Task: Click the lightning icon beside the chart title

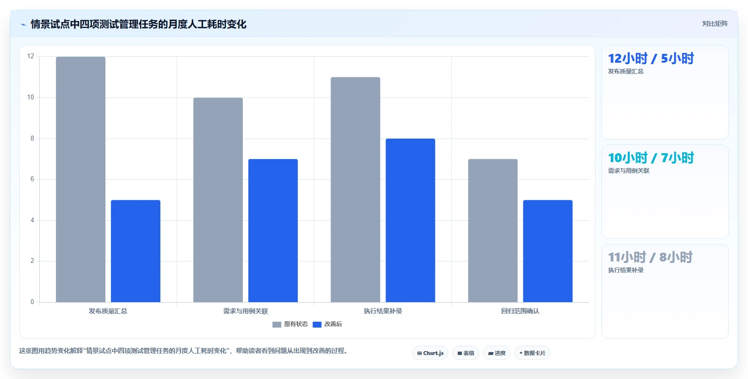Action: pos(24,24)
